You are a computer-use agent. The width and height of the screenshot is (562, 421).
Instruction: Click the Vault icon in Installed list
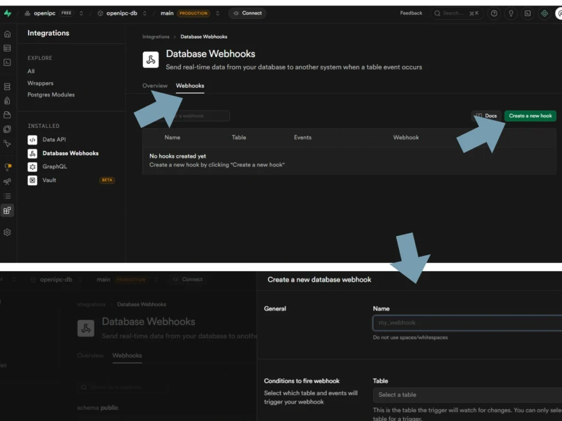(x=32, y=180)
